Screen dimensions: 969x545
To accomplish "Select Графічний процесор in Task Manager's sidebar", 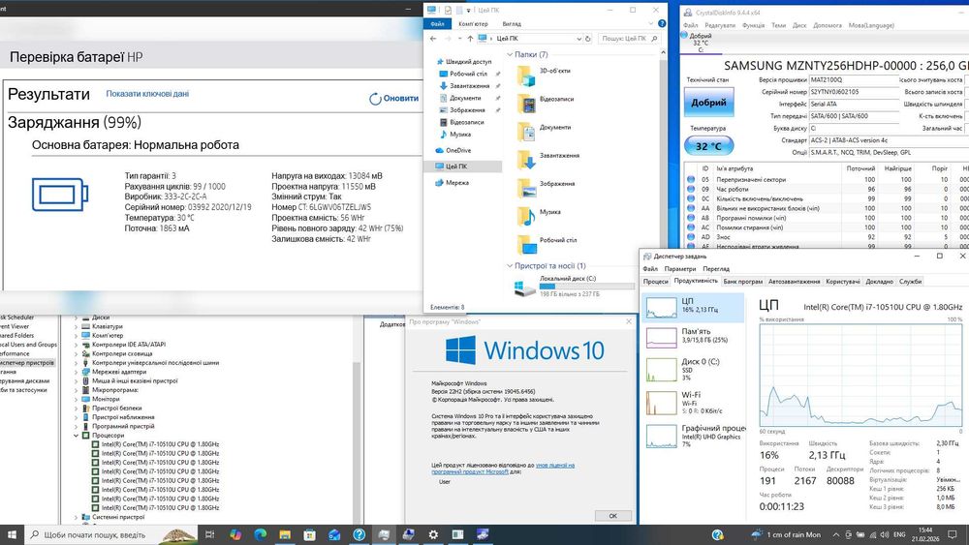I will (693, 436).
